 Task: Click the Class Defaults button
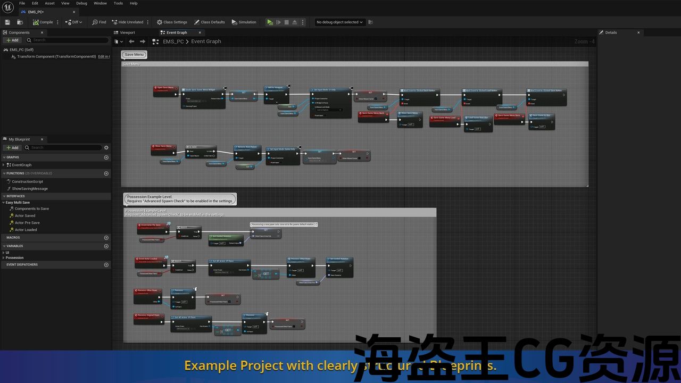209,22
